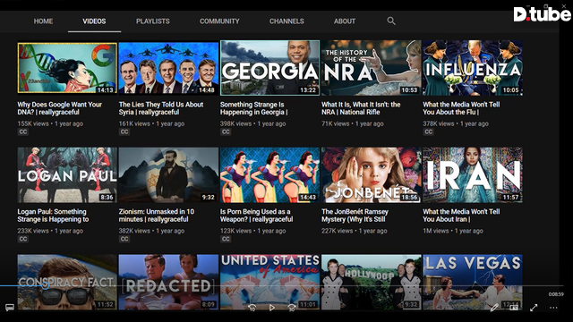Viewport: 573px width, 322px height.
Task: Play the GEORGIA video thumbnail
Action: coord(269,68)
